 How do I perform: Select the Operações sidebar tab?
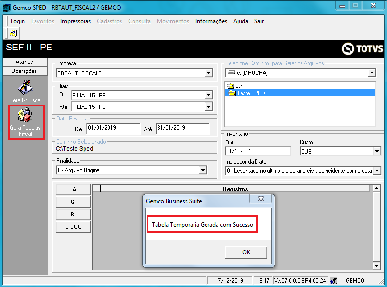(x=24, y=71)
